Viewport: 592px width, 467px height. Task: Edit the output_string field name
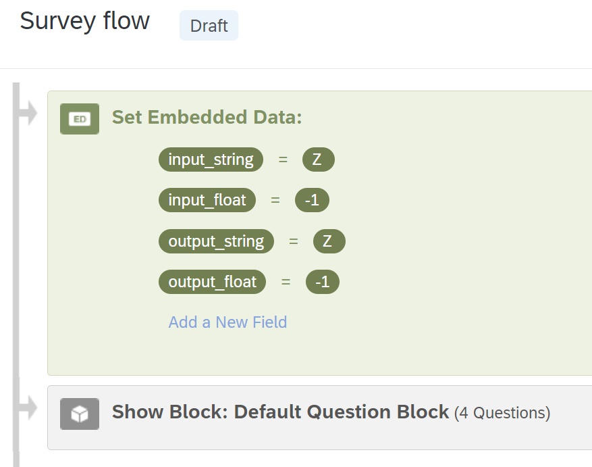(x=216, y=241)
